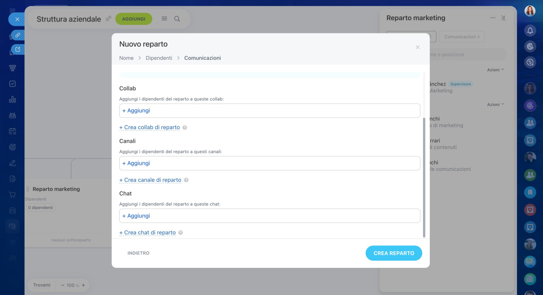
Task: Open the hamburger menu next to AGGIUNGI
Action: pyautogui.click(x=164, y=19)
